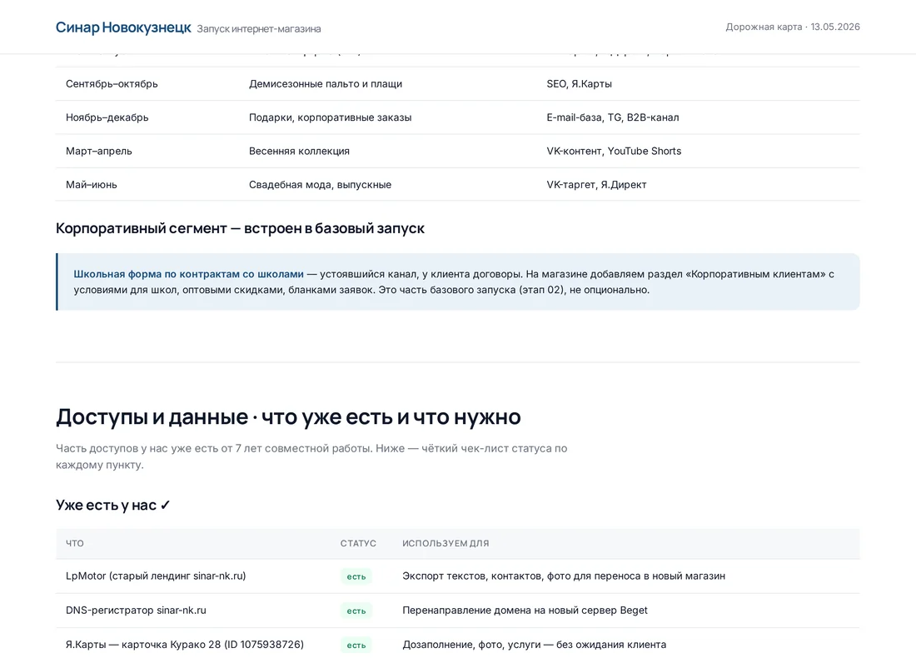This screenshot has height=658, width=916.
Task: Click 'Дозаполнение, фото, услуги' description
Action: point(535,645)
